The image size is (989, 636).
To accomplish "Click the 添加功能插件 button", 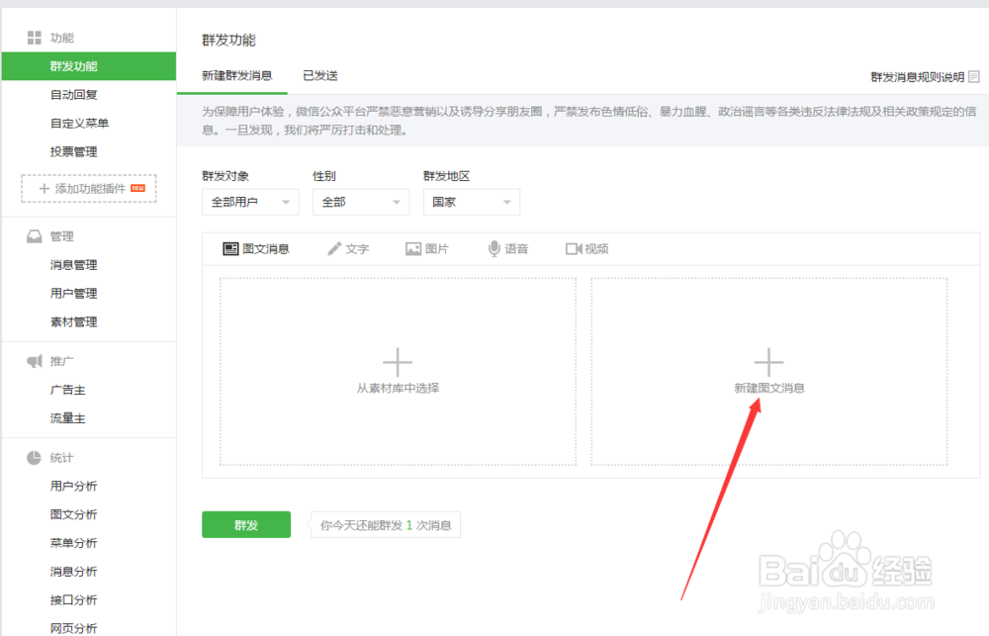I will 87,188.
